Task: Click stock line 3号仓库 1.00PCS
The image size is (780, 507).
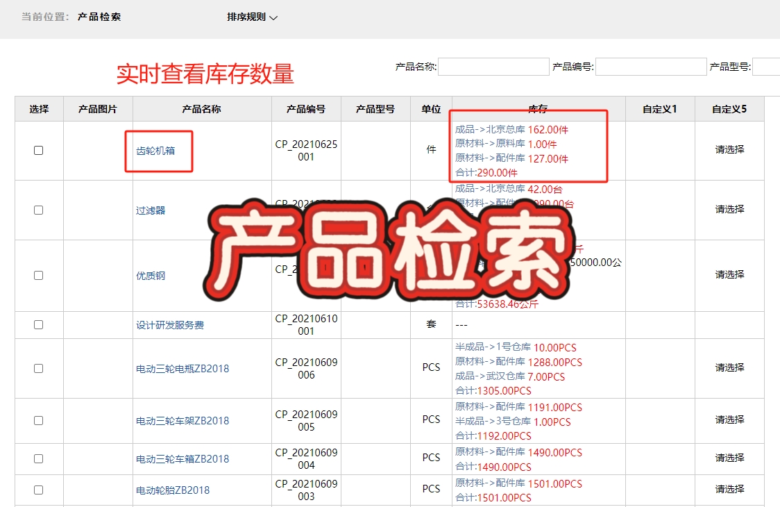Action: pos(514,422)
